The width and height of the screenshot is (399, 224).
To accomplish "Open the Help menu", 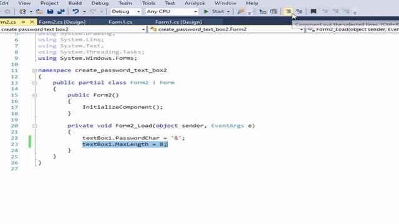I will [x=252, y=3].
